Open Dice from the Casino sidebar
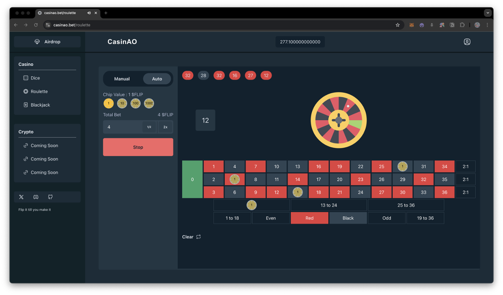The width and height of the screenshot is (503, 295). (x=31, y=78)
